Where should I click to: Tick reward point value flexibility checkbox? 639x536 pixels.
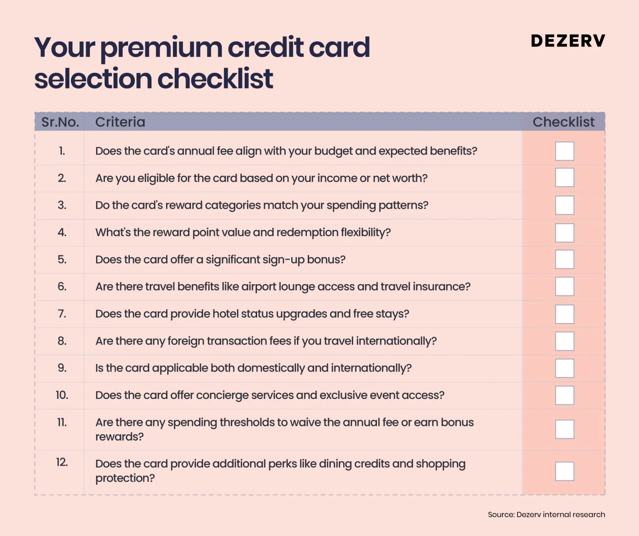point(565,233)
